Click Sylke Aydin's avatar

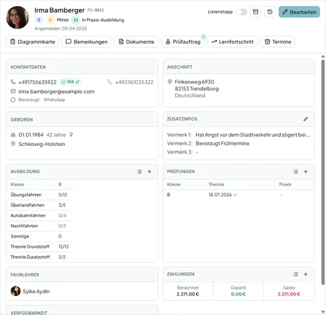(16, 291)
